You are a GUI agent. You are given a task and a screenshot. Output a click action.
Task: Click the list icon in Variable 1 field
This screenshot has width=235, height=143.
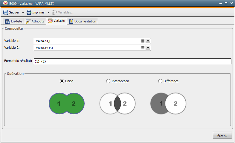pos(143,41)
